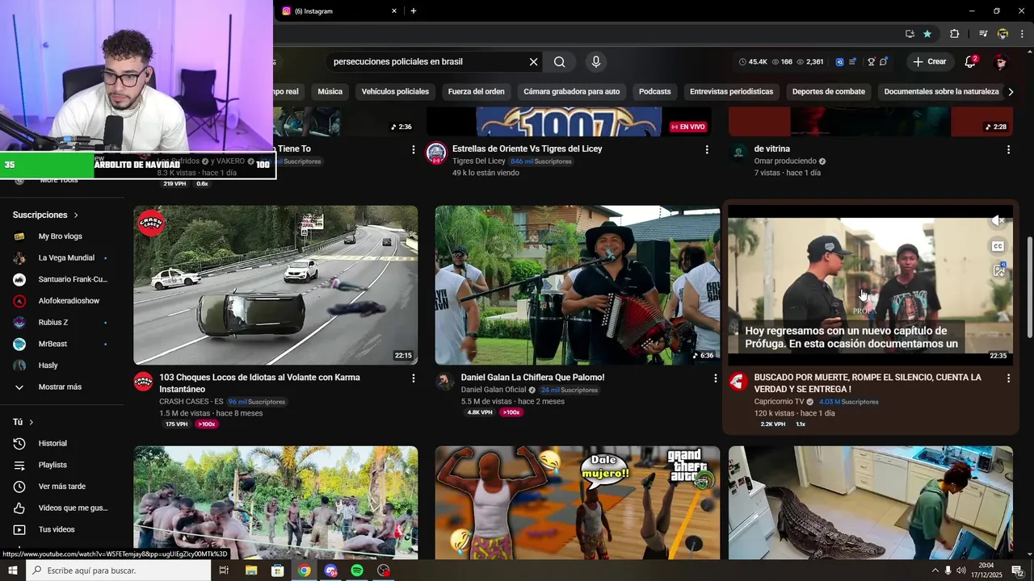Open Chrome media controls icon

[x=983, y=34]
